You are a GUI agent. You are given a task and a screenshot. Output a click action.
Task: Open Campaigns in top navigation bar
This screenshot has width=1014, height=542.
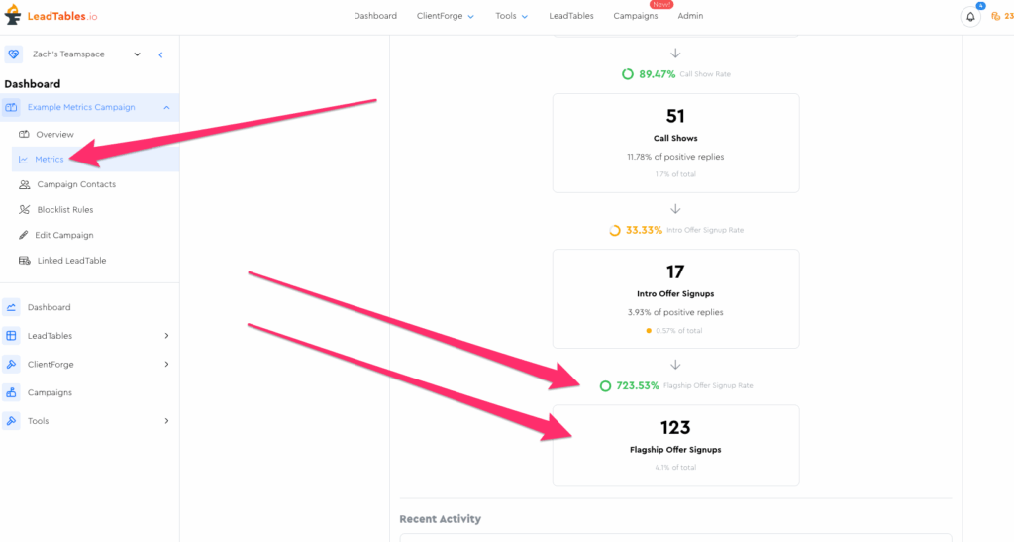[x=635, y=16]
